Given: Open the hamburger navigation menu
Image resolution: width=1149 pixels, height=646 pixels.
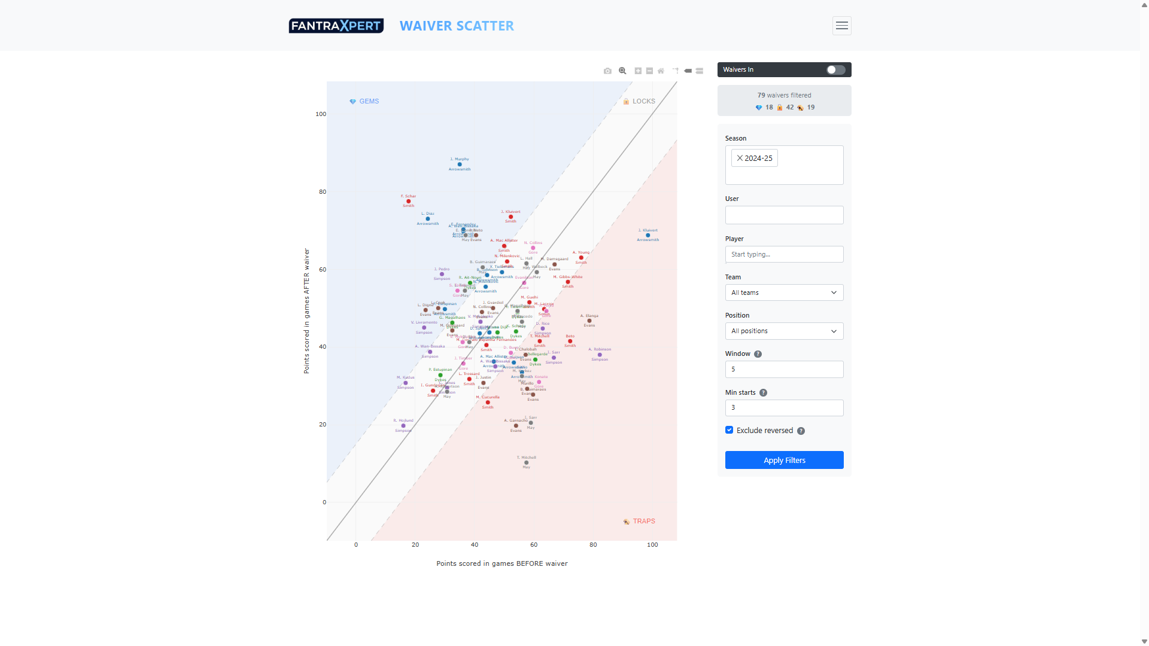Looking at the screenshot, I should (x=841, y=26).
